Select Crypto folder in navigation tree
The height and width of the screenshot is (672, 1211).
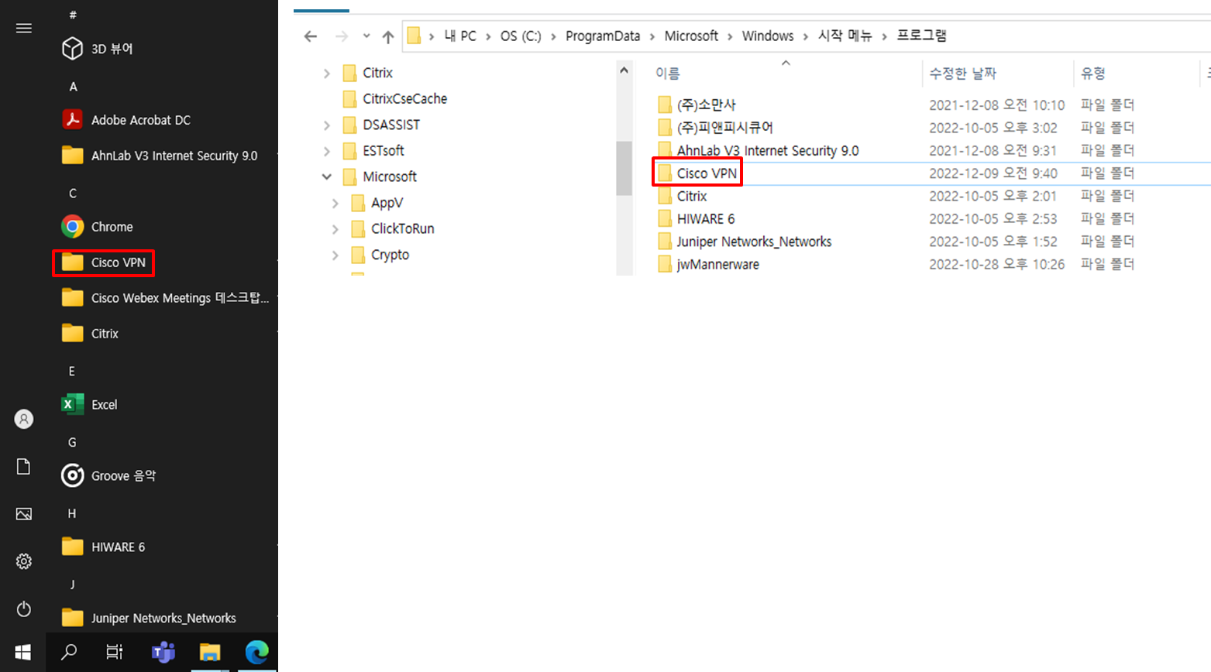[380, 255]
